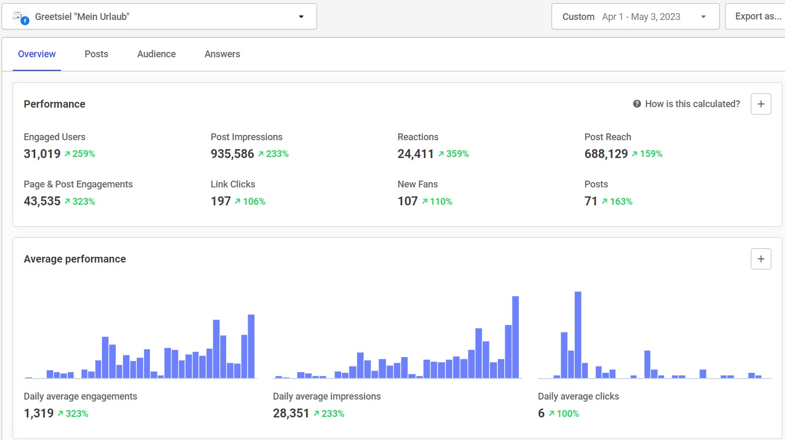The image size is (785, 440).
Task: Click the help question-mark icon beside "How is this calculated?"
Action: 636,103
